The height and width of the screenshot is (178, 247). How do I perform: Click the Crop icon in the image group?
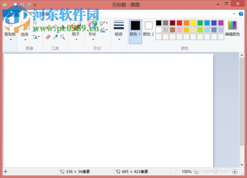point(35,23)
